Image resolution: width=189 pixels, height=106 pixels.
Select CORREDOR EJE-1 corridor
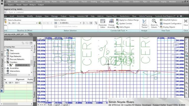coord(22,65)
